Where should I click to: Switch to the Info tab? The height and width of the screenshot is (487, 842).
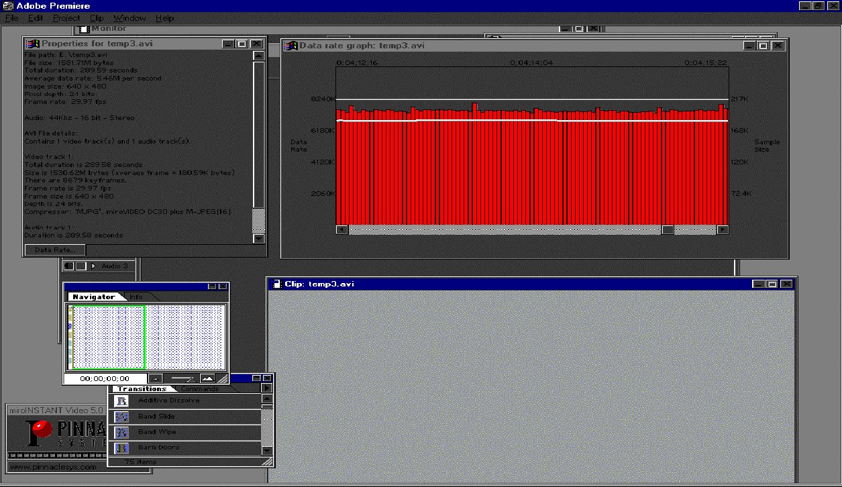(136, 296)
